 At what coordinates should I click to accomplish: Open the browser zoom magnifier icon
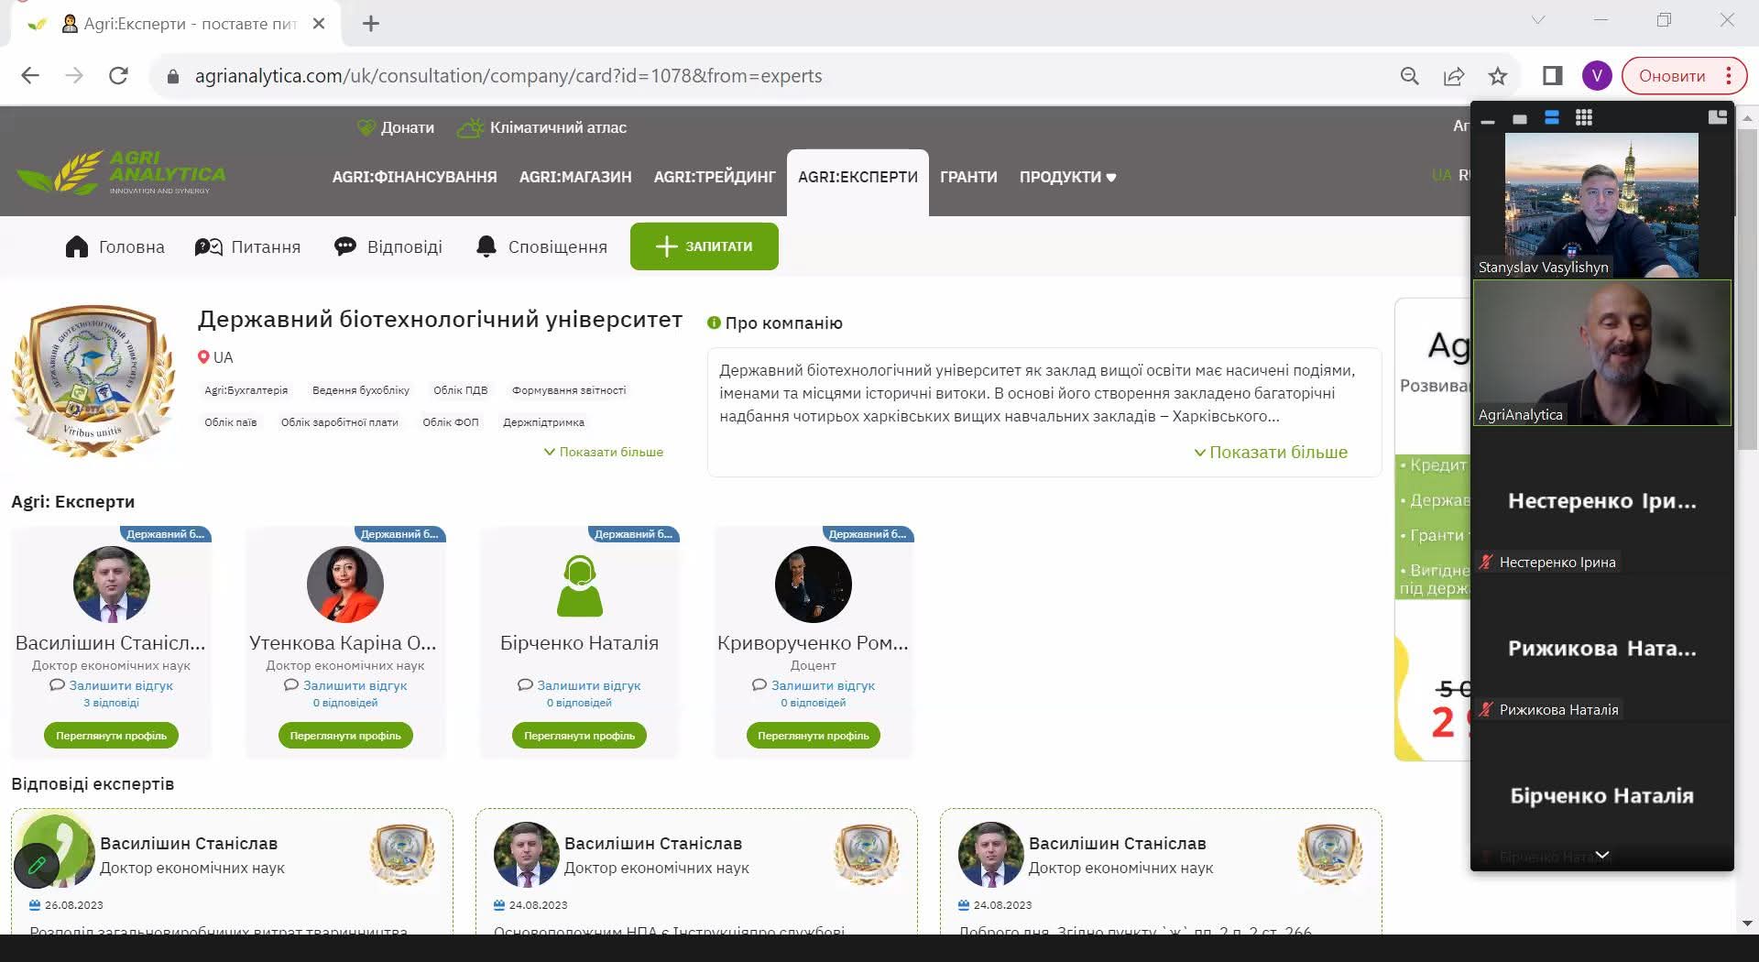pyautogui.click(x=1410, y=76)
